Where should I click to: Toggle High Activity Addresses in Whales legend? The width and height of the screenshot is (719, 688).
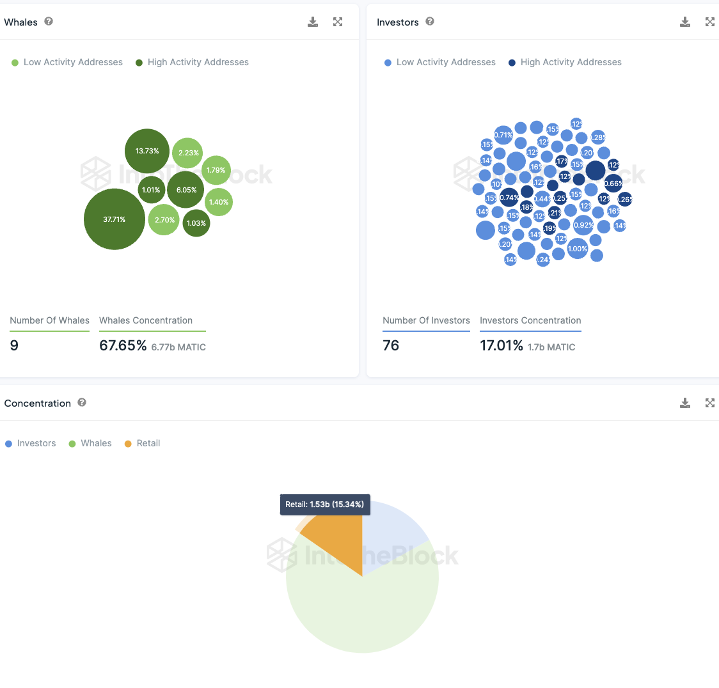[192, 62]
